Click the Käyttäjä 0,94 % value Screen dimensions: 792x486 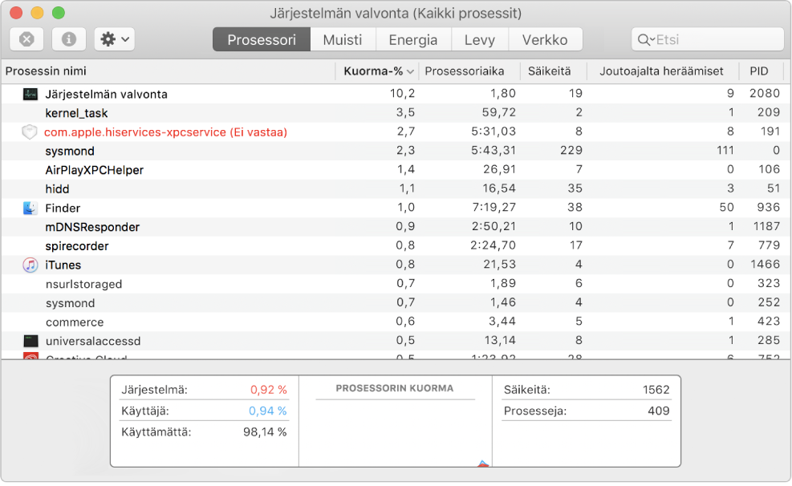pyautogui.click(x=268, y=411)
